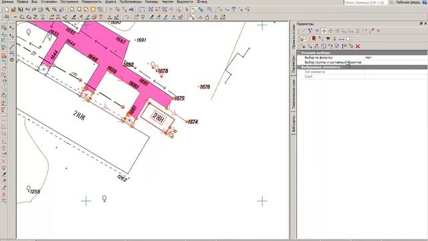Click the red book icon in Параметры panel
This screenshot has height=241, width=428.
[x=314, y=39]
